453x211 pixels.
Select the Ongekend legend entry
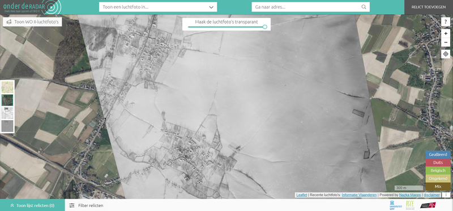click(438, 178)
